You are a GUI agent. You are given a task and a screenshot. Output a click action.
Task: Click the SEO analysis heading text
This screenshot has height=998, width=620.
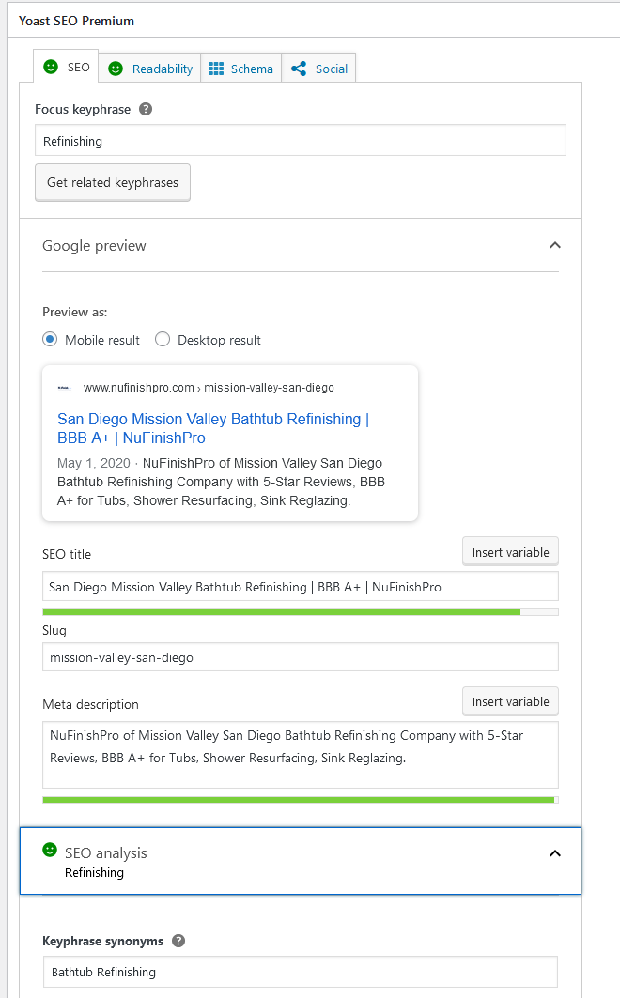pyautogui.click(x=105, y=852)
